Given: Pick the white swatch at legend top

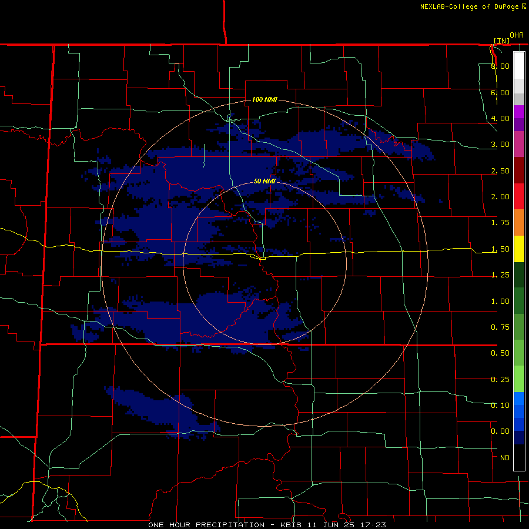Looking at the screenshot, I should [x=519, y=65].
